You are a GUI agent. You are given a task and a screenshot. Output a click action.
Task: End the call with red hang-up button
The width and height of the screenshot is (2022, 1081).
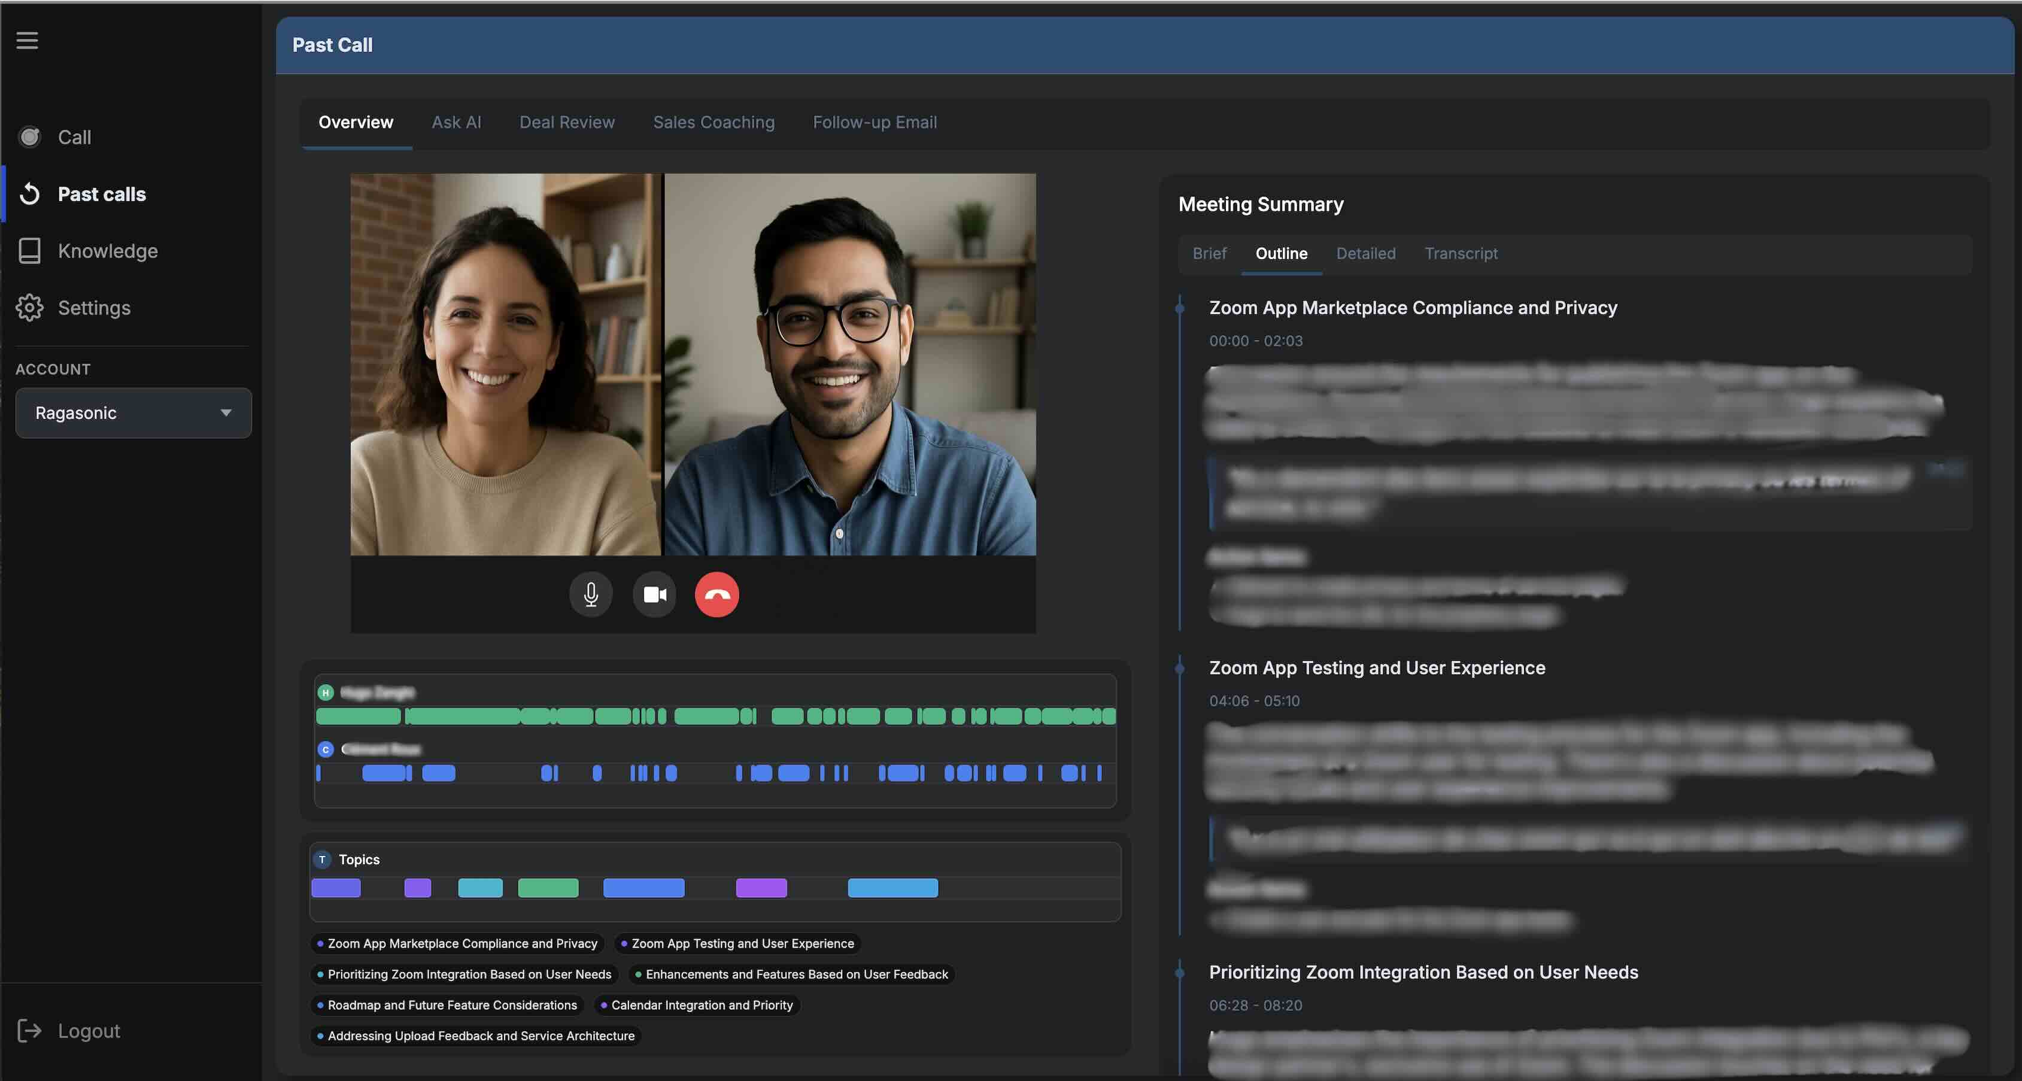[716, 595]
